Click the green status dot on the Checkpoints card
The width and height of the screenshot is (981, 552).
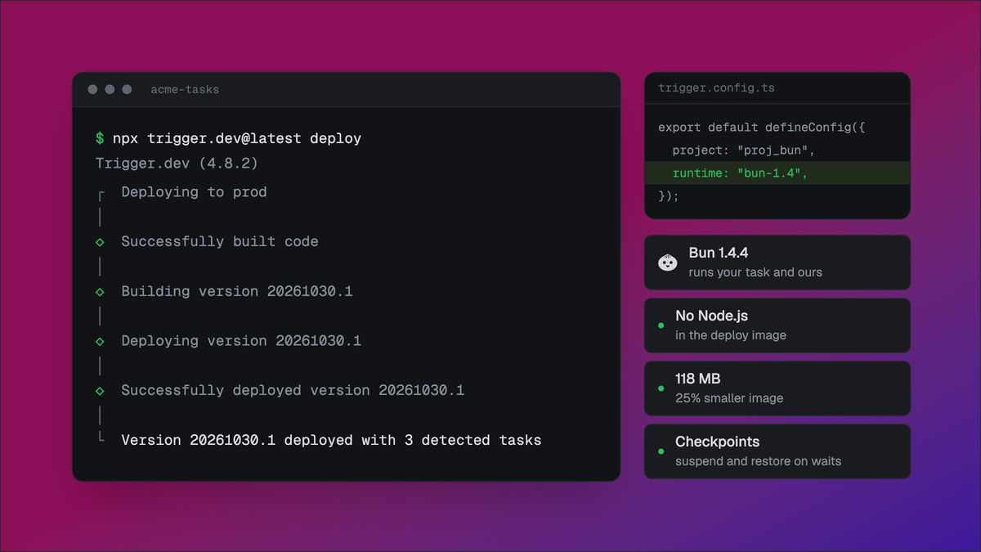pos(661,451)
